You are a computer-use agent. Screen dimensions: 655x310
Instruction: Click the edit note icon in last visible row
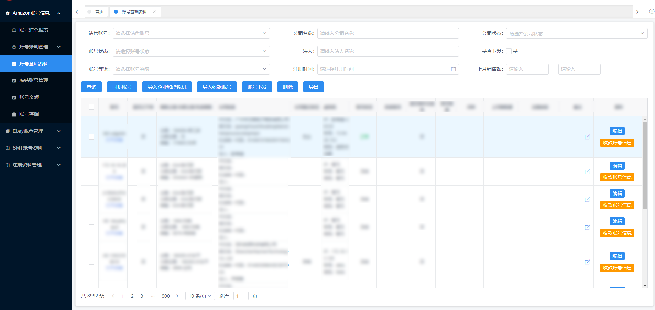tap(587, 262)
